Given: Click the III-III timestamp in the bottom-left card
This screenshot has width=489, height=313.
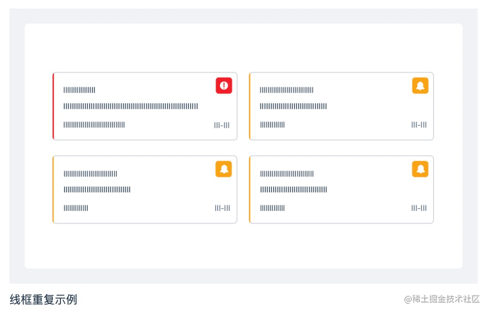Looking at the screenshot, I should [x=222, y=209].
